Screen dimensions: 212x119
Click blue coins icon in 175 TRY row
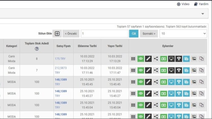coord(187,59)
